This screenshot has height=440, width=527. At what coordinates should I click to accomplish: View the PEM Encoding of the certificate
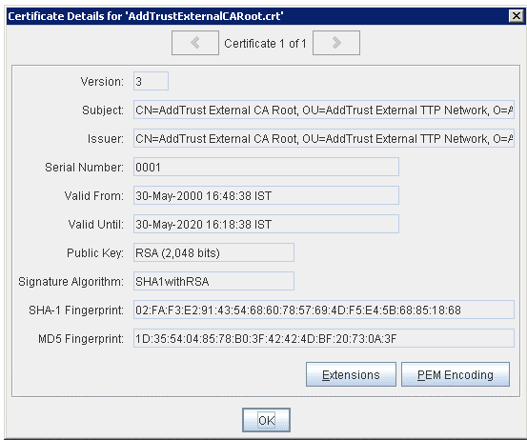coord(456,374)
